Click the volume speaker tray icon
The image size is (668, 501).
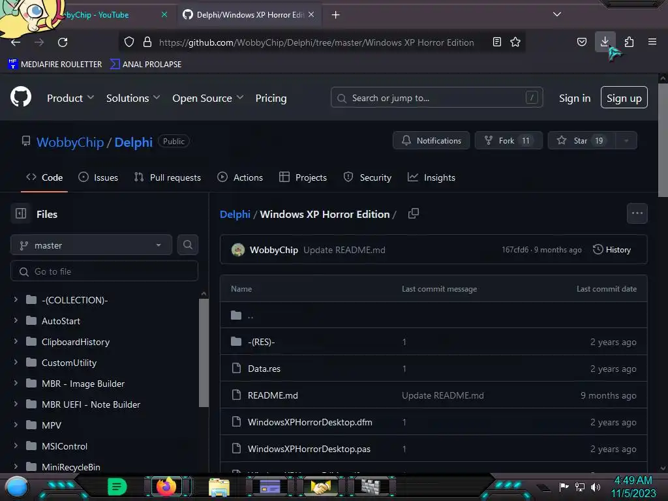click(x=596, y=487)
